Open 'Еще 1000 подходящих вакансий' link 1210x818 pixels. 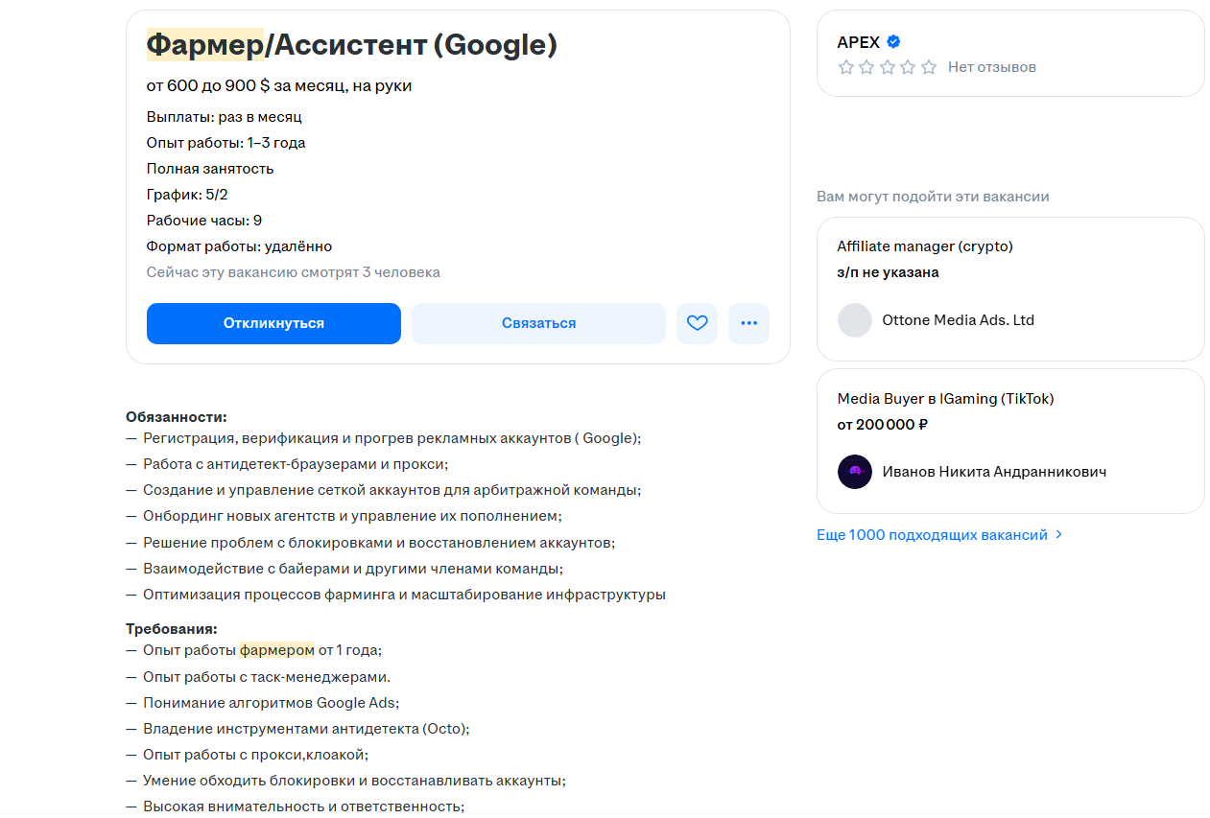929,534
